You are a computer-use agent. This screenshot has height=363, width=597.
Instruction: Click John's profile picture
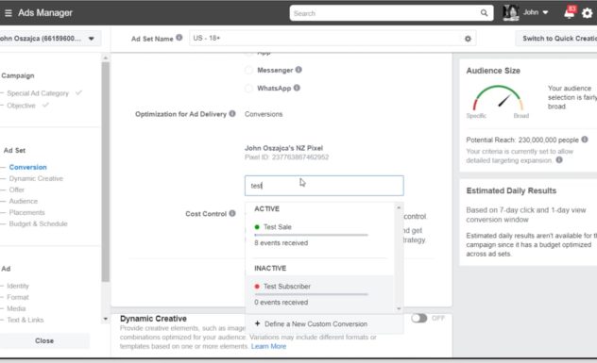pyautogui.click(x=510, y=13)
